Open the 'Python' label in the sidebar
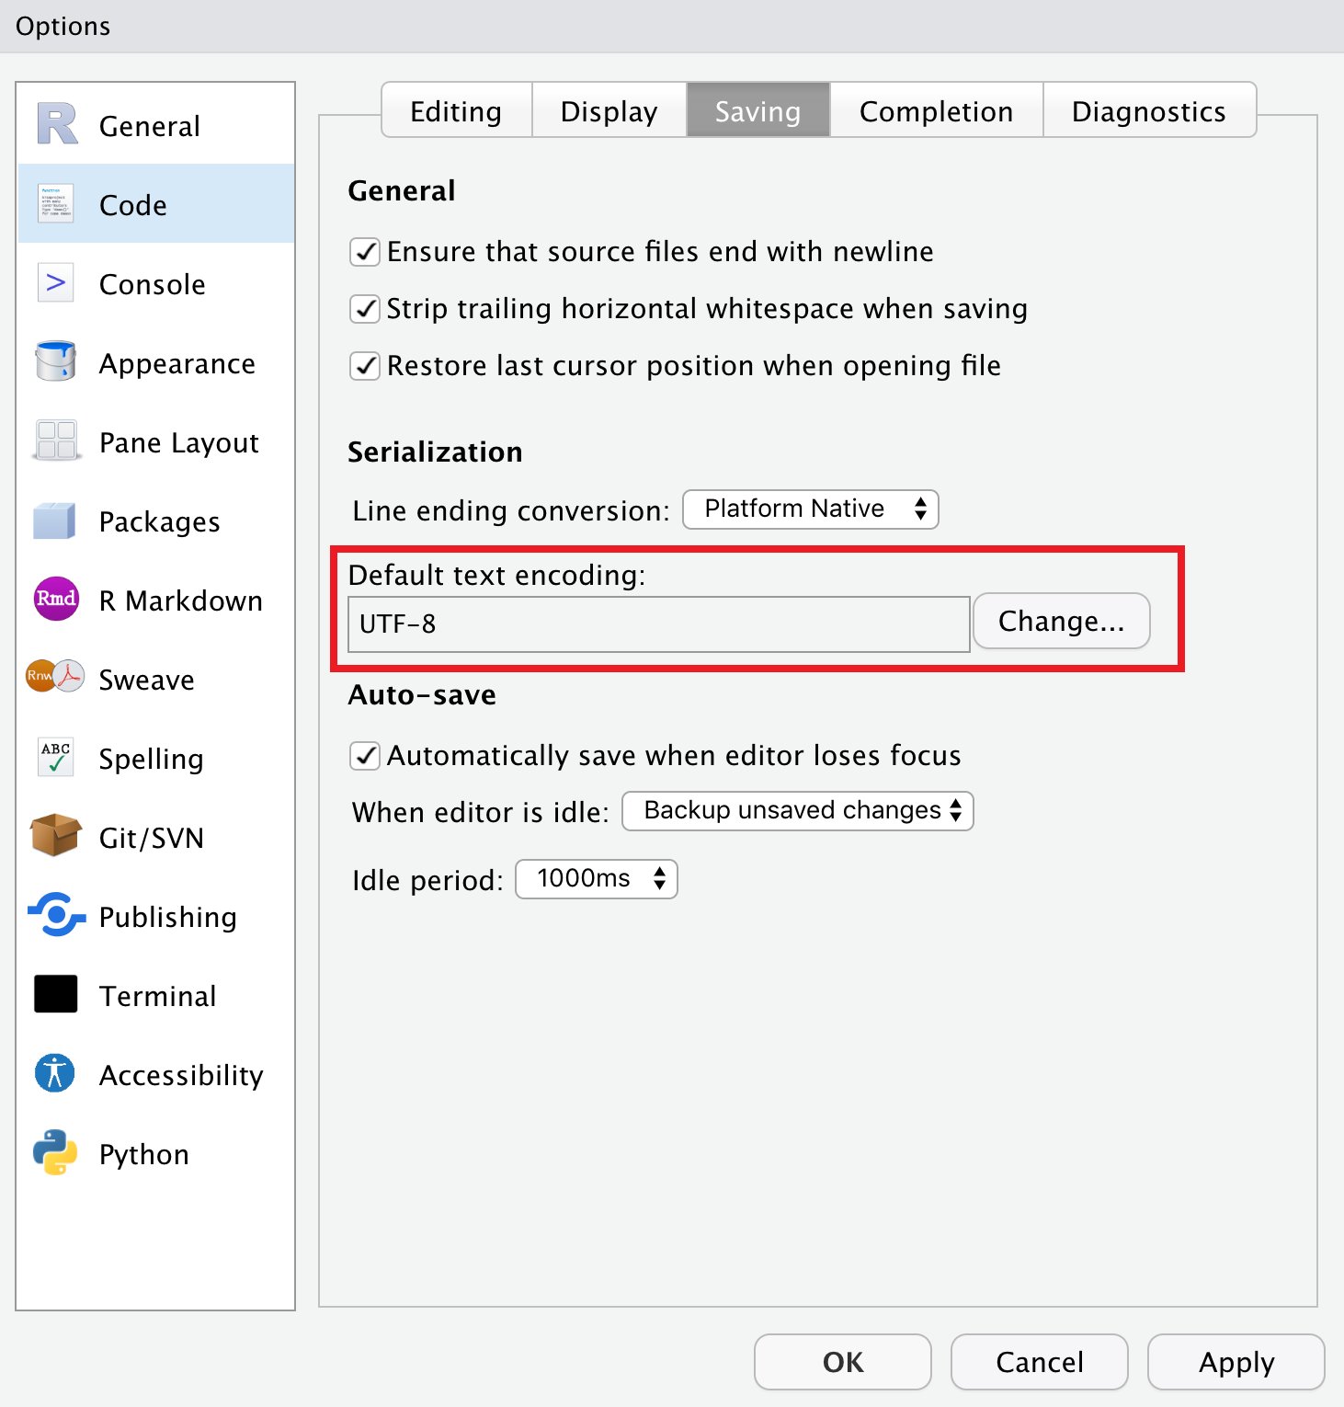 (x=144, y=1155)
